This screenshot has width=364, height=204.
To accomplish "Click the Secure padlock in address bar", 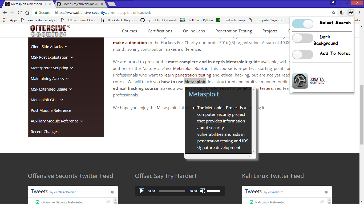I will tap(36, 12).
